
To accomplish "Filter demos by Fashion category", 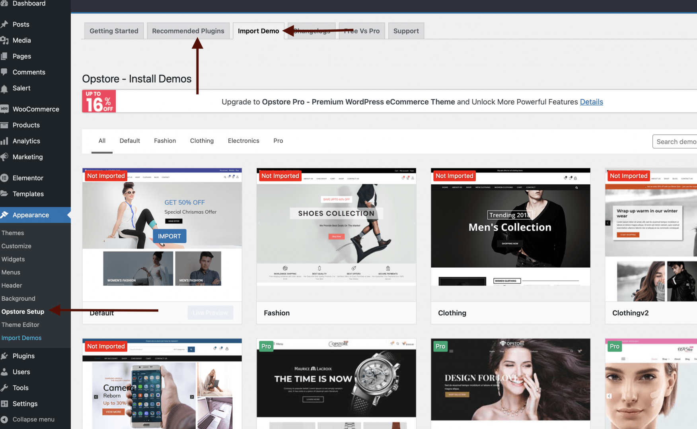I will coord(165,141).
